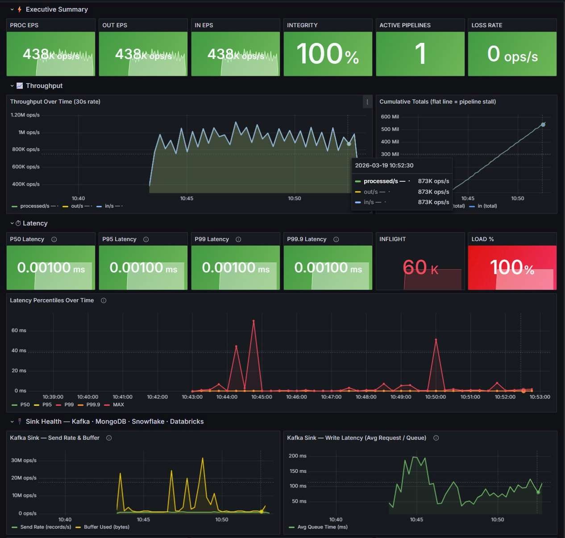
Task: Open the LOSS RATE panel title menu
Action: coord(487,25)
